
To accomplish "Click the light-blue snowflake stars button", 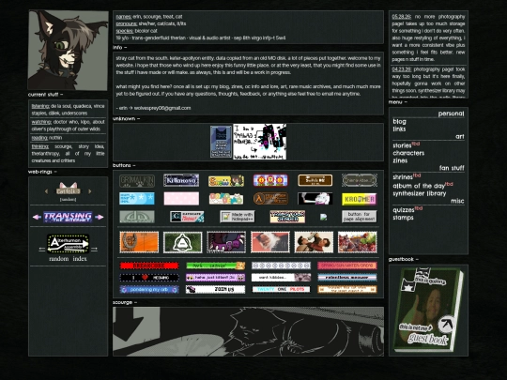I will tap(137, 198).
